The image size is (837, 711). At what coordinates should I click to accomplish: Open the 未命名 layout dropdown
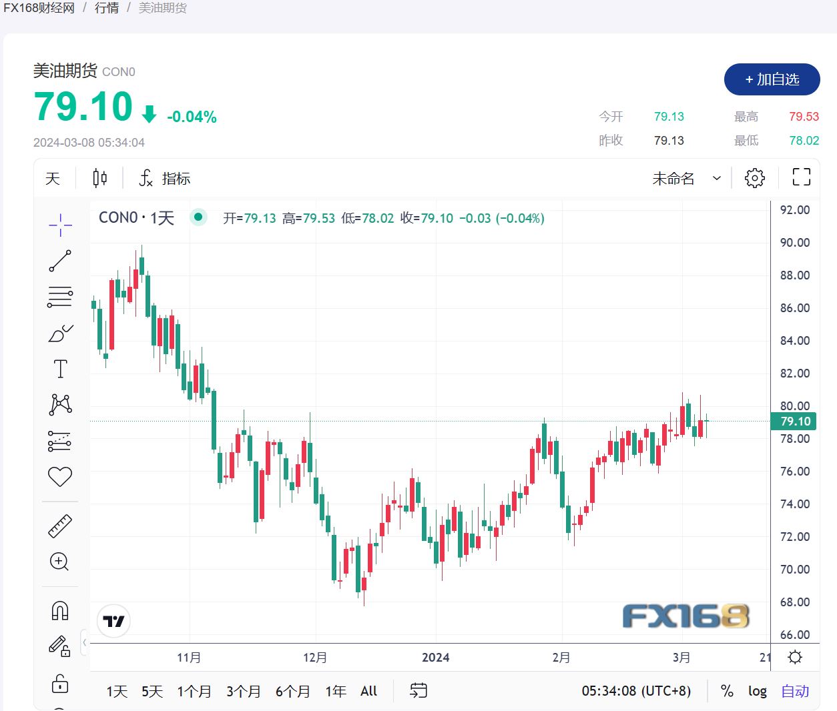tap(686, 178)
